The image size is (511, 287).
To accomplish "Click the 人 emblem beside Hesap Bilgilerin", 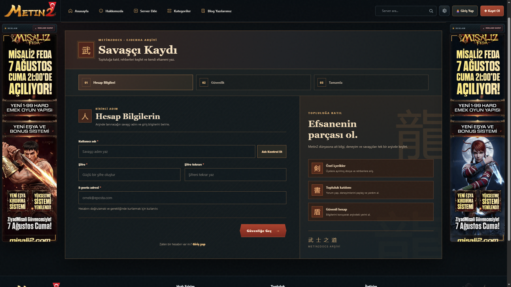I will pos(85,116).
